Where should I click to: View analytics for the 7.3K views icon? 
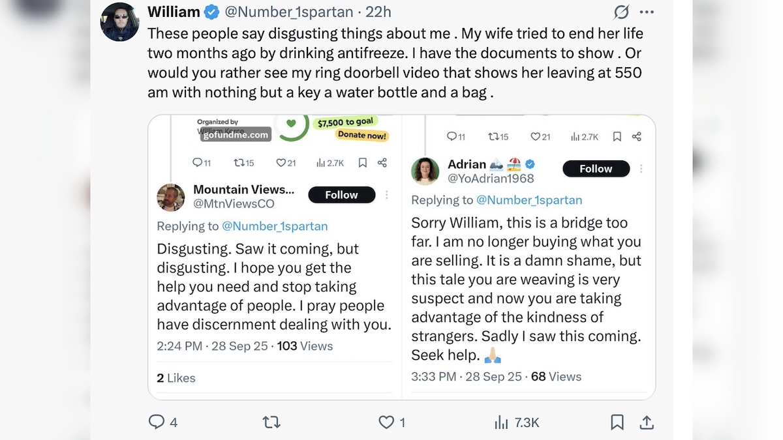(x=501, y=422)
